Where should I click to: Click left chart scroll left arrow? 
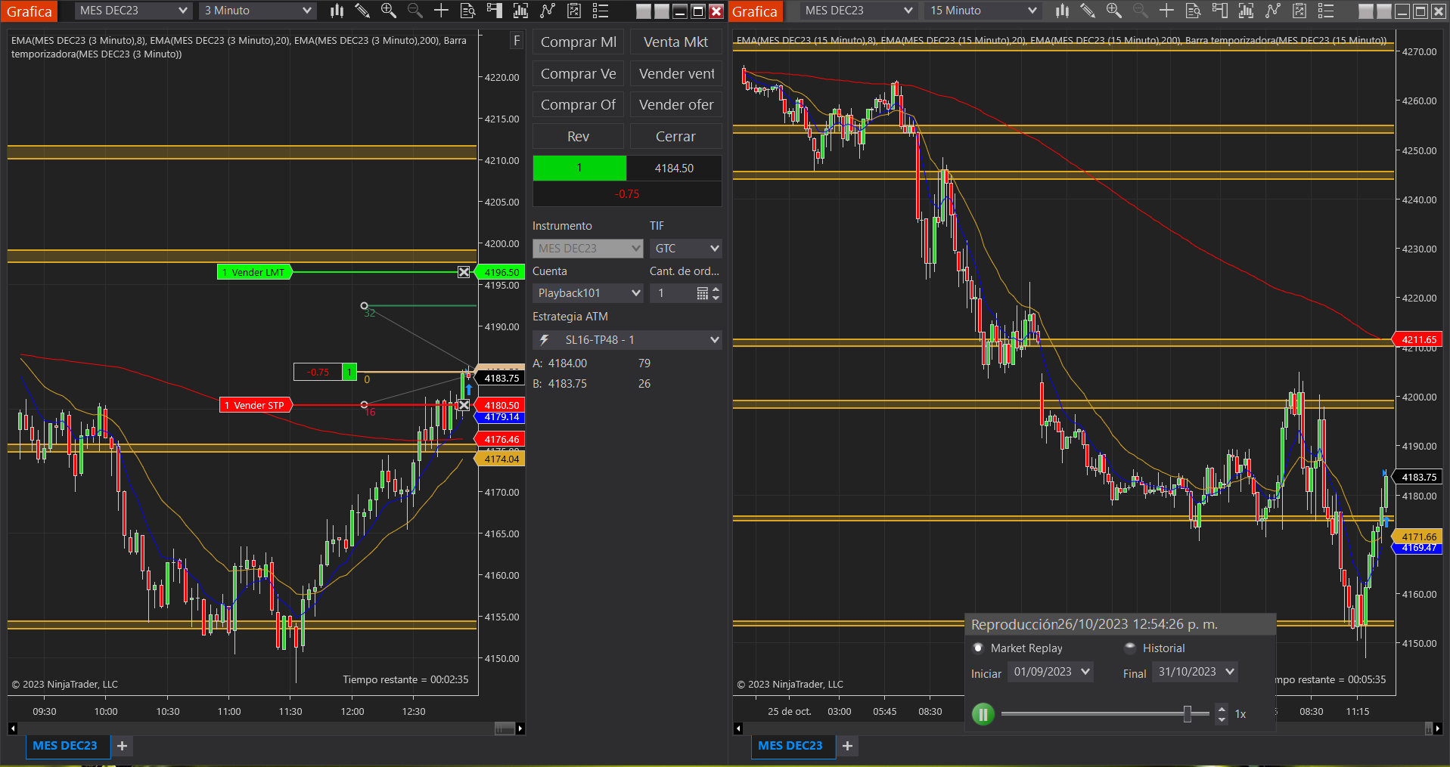pyautogui.click(x=13, y=728)
